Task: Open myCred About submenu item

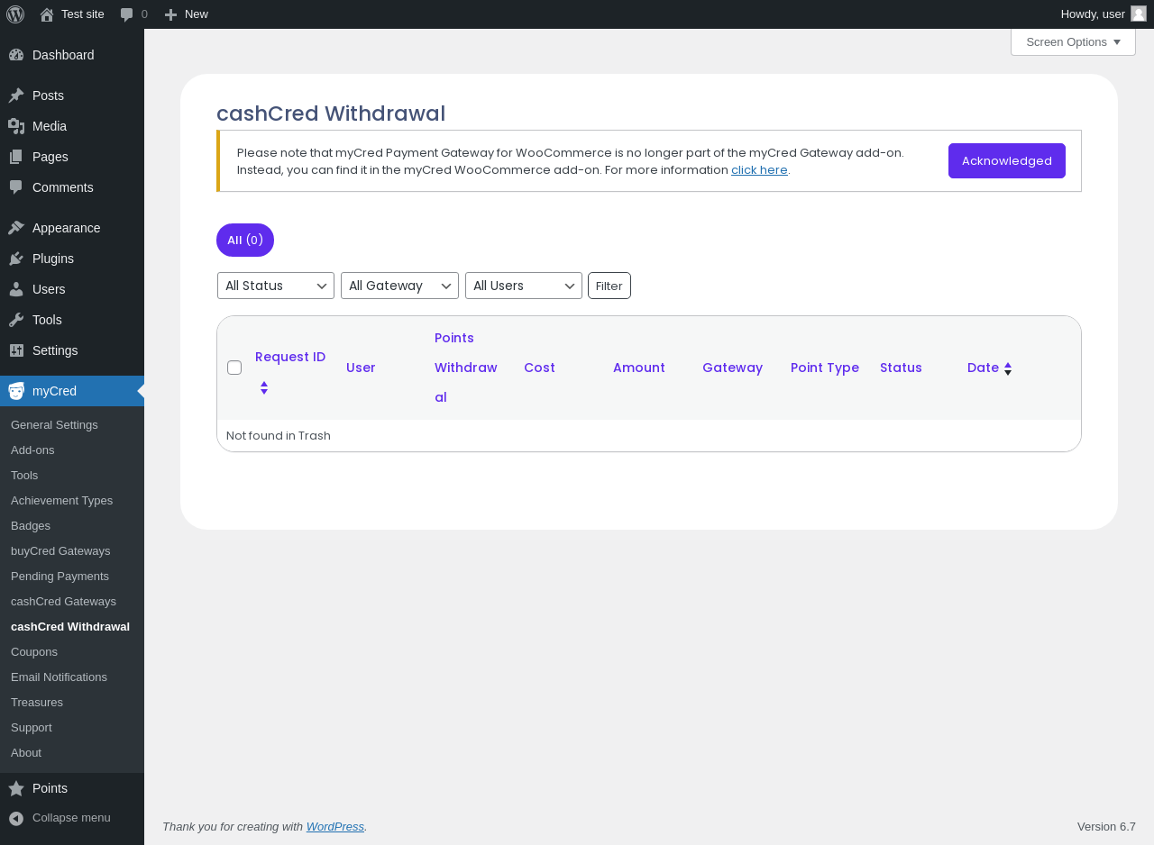Action: pyautogui.click(x=26, y=752)
